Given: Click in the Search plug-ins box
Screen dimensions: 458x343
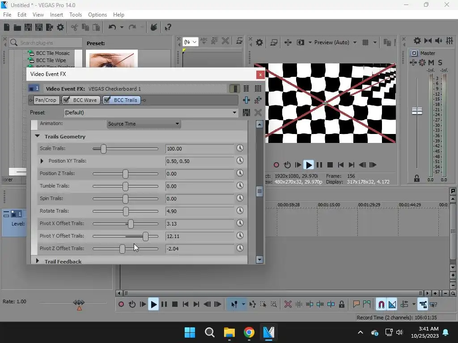Looking at the screenshot, I should [x=46, y=43].
